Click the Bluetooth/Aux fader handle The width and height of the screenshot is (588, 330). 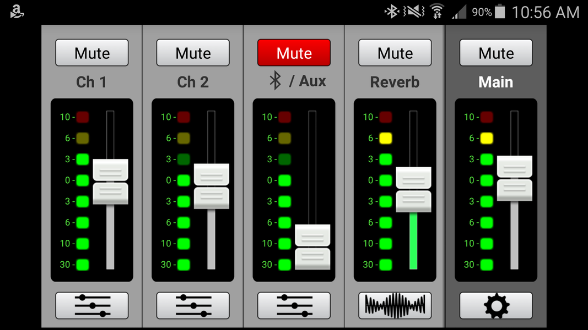312,247
